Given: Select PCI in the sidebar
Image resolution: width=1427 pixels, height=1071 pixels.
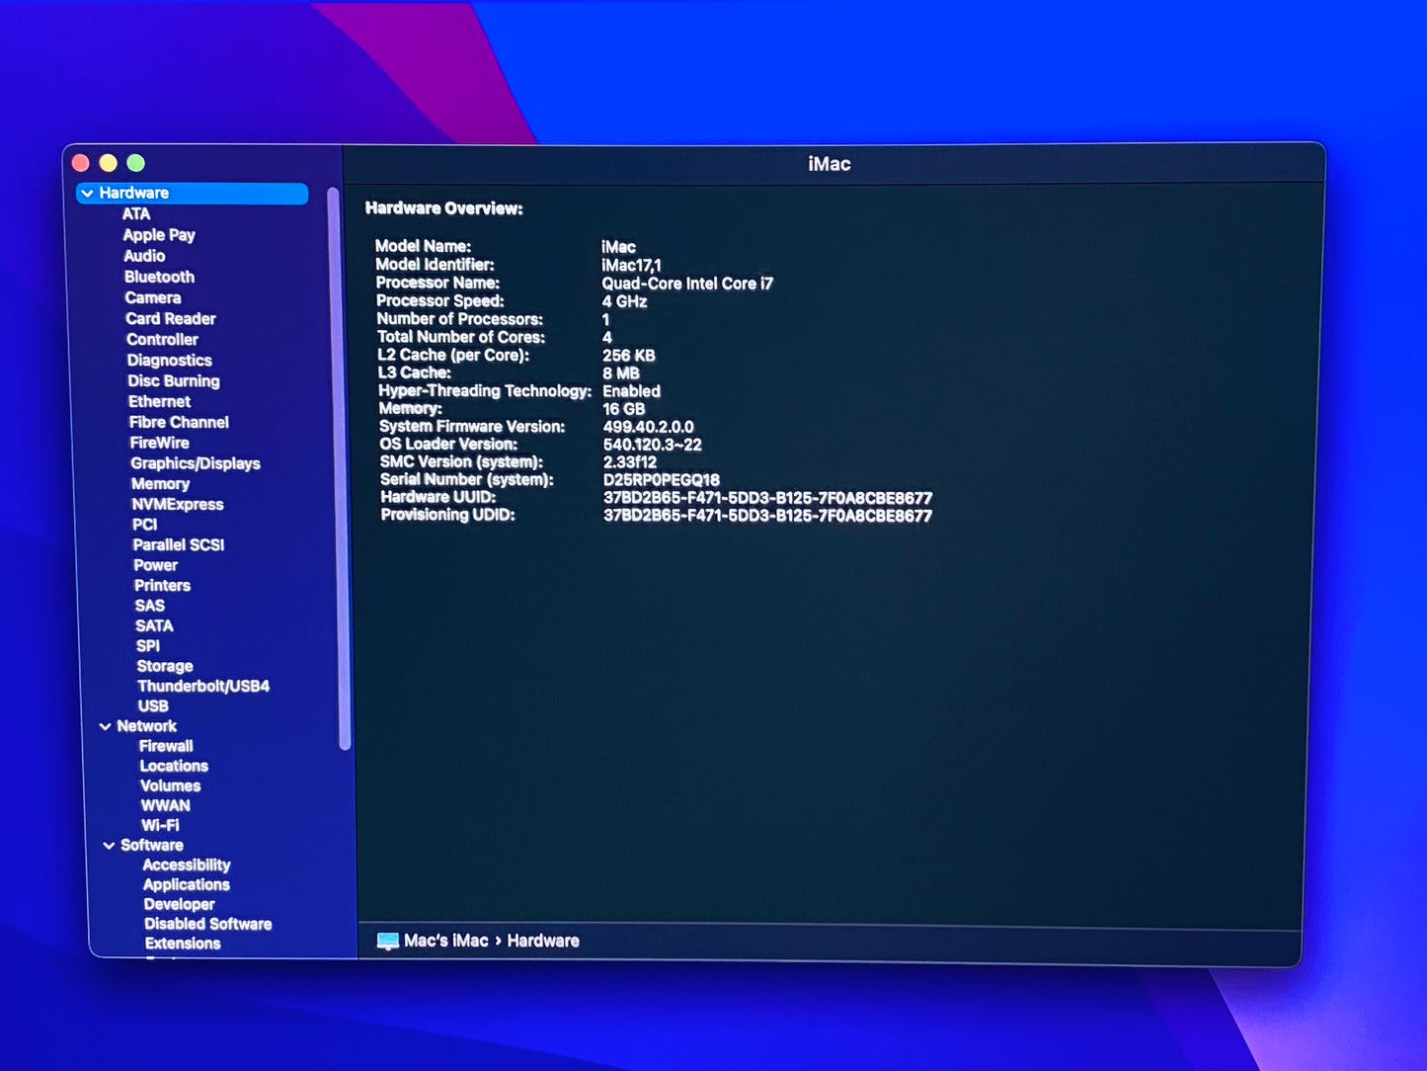Looking at the screenshot, I should 145,525.
